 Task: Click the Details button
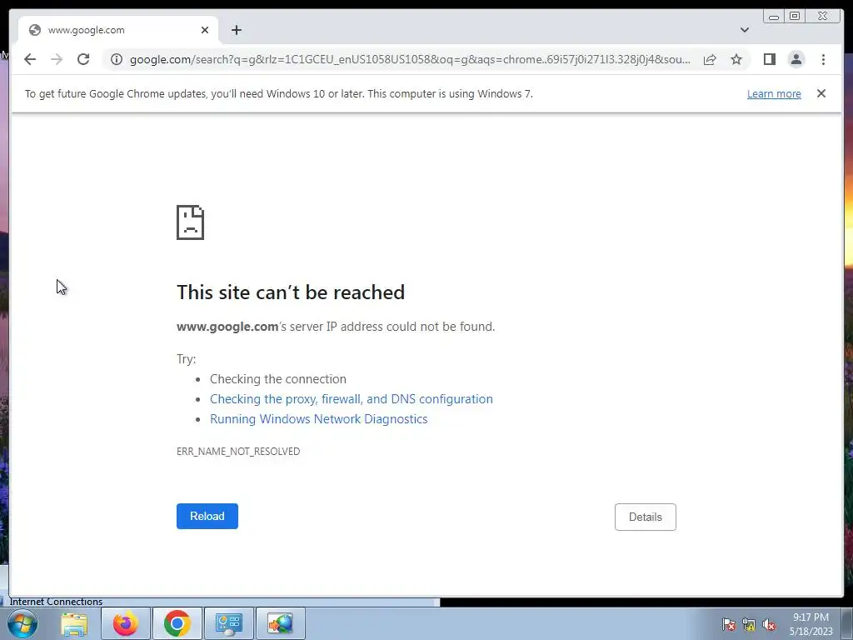[x=646, y=517]
